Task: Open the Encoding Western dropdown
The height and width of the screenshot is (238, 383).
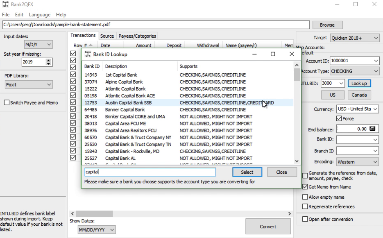Action: click(x=358, y=162)
